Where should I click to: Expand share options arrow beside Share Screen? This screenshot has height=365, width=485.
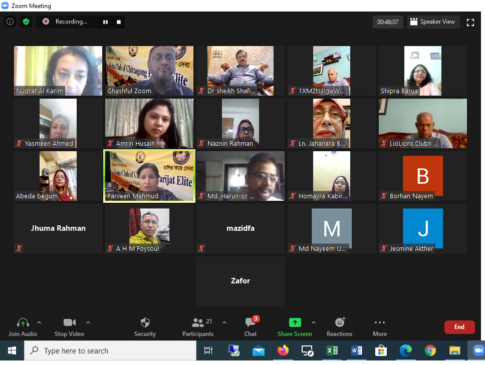point(314,322)
